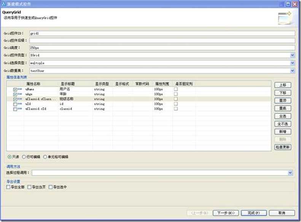The width and height of the screenshot is (301, 222).
Task: Click the 完成 finish button
Action: pos(254,213)
